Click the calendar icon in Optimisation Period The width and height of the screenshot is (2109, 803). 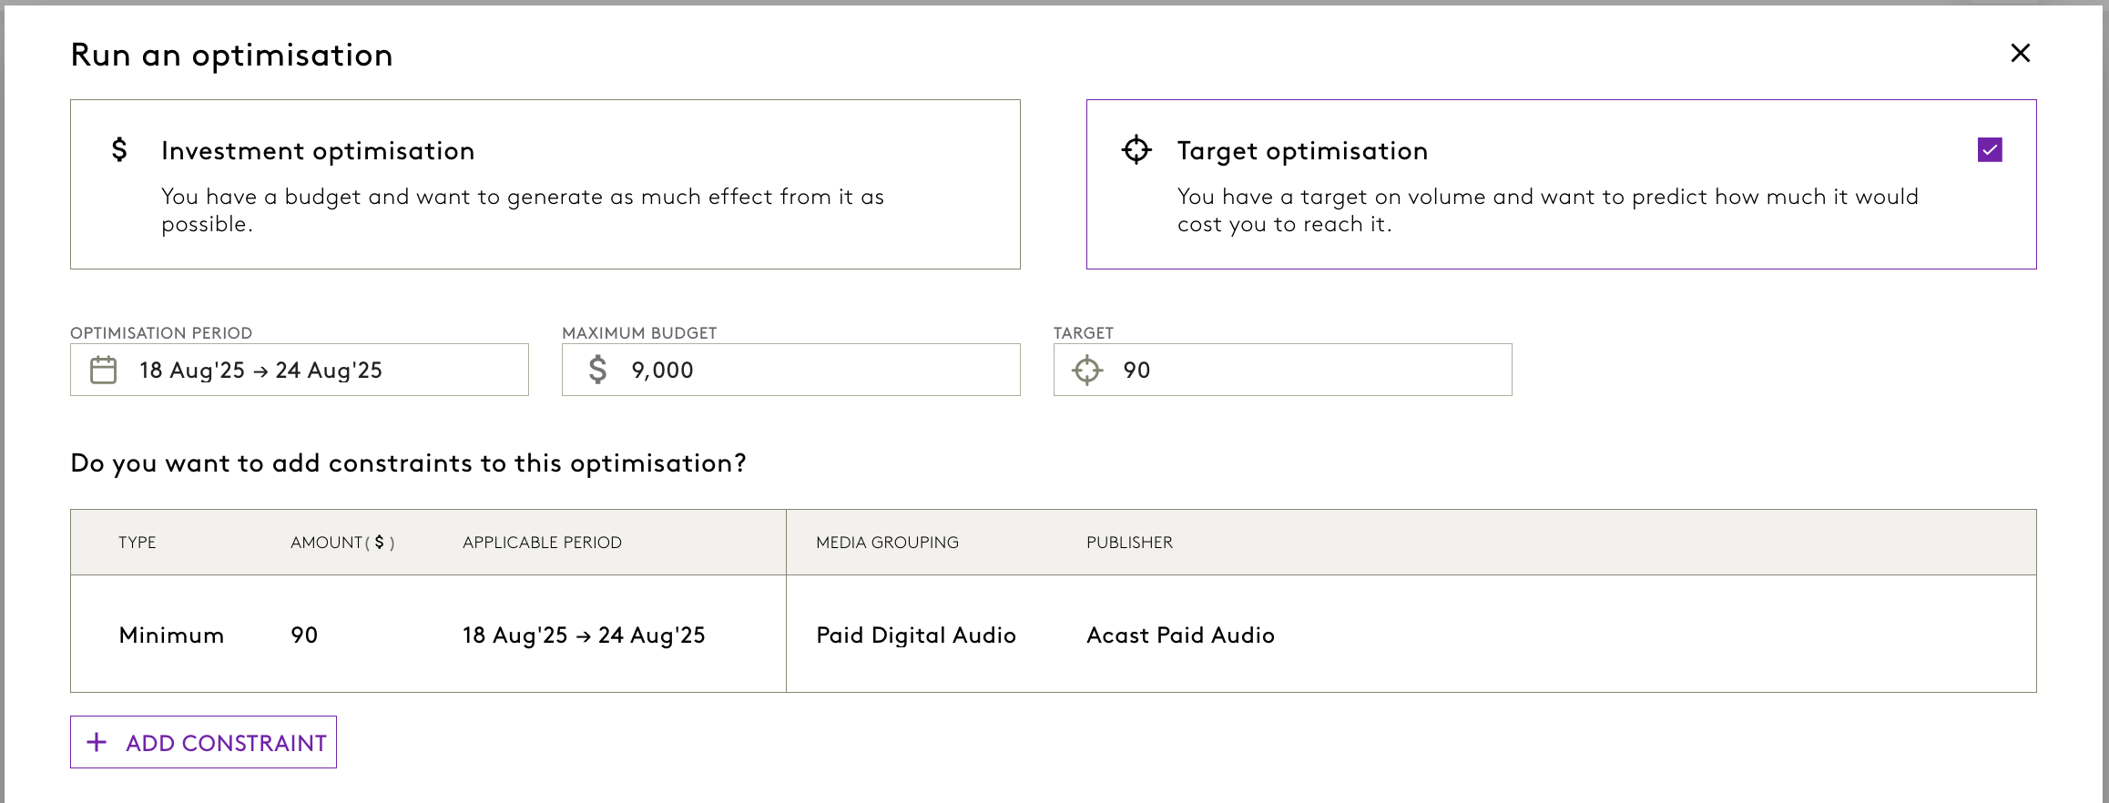tap(104, 370)
